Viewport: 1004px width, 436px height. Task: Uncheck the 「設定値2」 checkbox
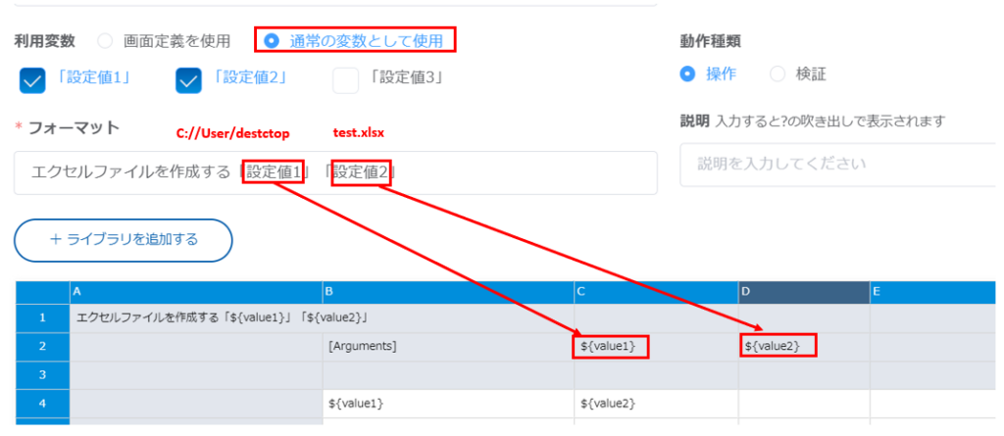(x=188, y=79)
